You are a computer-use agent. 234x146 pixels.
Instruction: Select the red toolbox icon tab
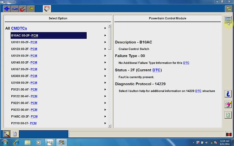(x=23, y=9)
